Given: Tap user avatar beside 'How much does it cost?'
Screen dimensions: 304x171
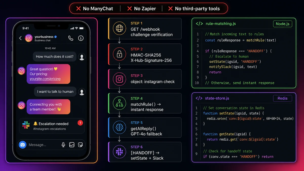Looking at the screenshot, I should point(82,57).
